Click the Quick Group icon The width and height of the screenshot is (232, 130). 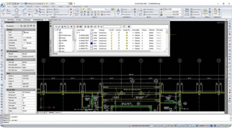(x=195, y=9)
